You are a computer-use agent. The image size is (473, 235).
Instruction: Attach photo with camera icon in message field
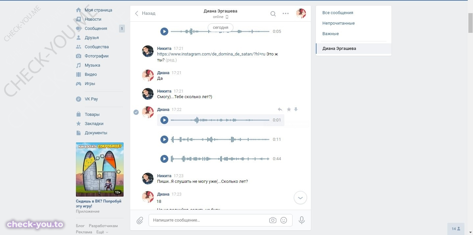[273, 220]
